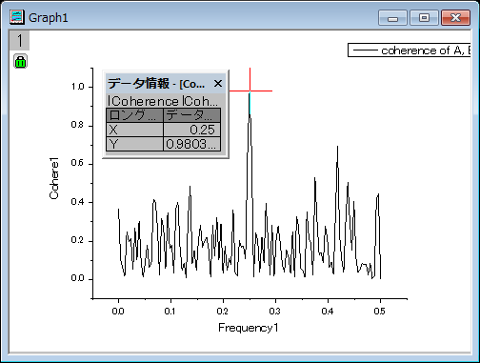The image size is (480, 363).
Task: Click the Cohere1 y-axis title
Action: click(x=54, y=178)
